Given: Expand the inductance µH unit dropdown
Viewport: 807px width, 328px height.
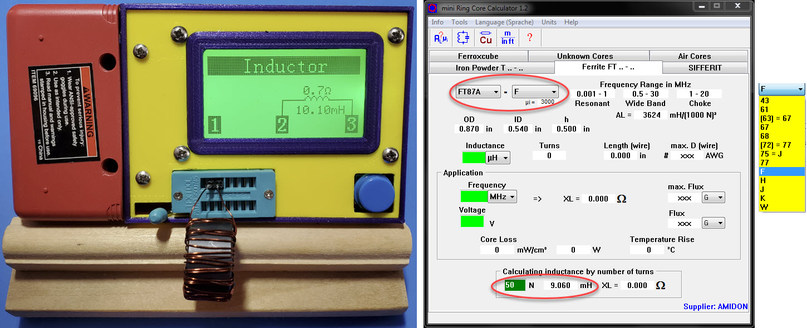Looking at the screenshot, I should (498, 158).
